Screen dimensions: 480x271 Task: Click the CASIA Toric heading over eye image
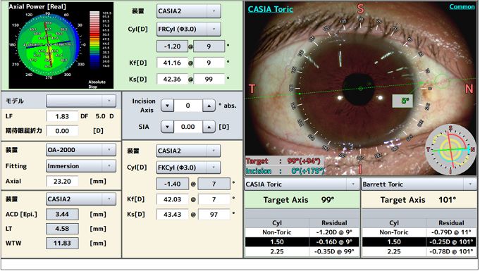click(270, 9)
